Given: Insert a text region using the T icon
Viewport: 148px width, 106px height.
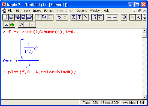Looking at the screenshot, I should tap(80, 17).
